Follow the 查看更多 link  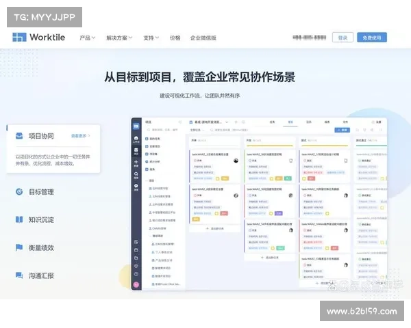(80, 136)
